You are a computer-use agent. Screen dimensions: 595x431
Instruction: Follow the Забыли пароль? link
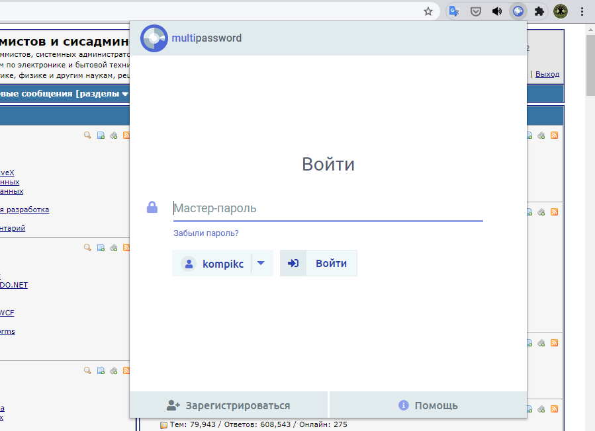coord(206,233)
